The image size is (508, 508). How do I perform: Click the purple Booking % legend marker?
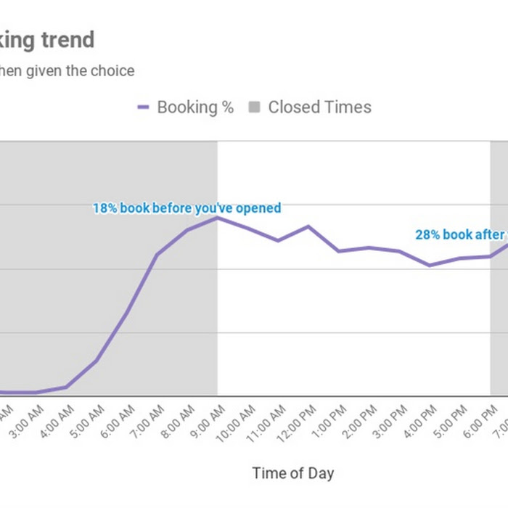click(143, 107)
